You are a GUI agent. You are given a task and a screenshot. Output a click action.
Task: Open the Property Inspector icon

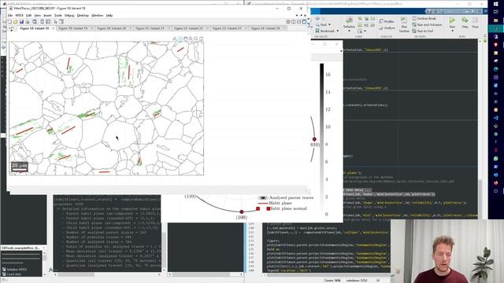tap(61, 22)
